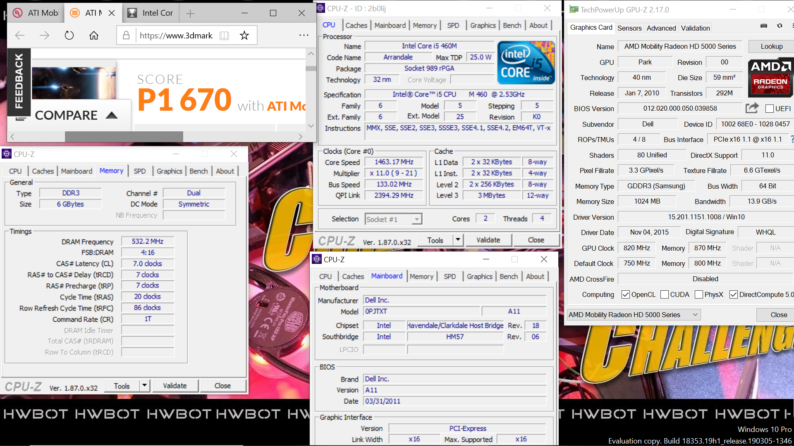The height and width of the screenshot is (446, 794).
Task: Toggle the CUDA checkbox
Action: [x=665, y=294]
